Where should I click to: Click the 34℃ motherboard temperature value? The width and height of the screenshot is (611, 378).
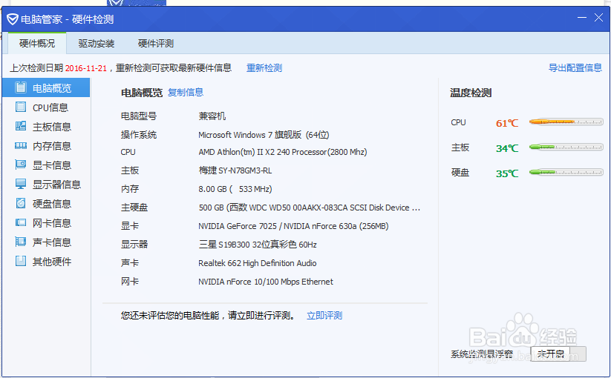[x=507, y=148]
